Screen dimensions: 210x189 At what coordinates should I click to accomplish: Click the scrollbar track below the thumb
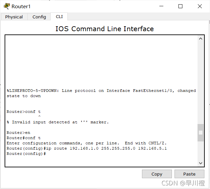pos(200,150)
